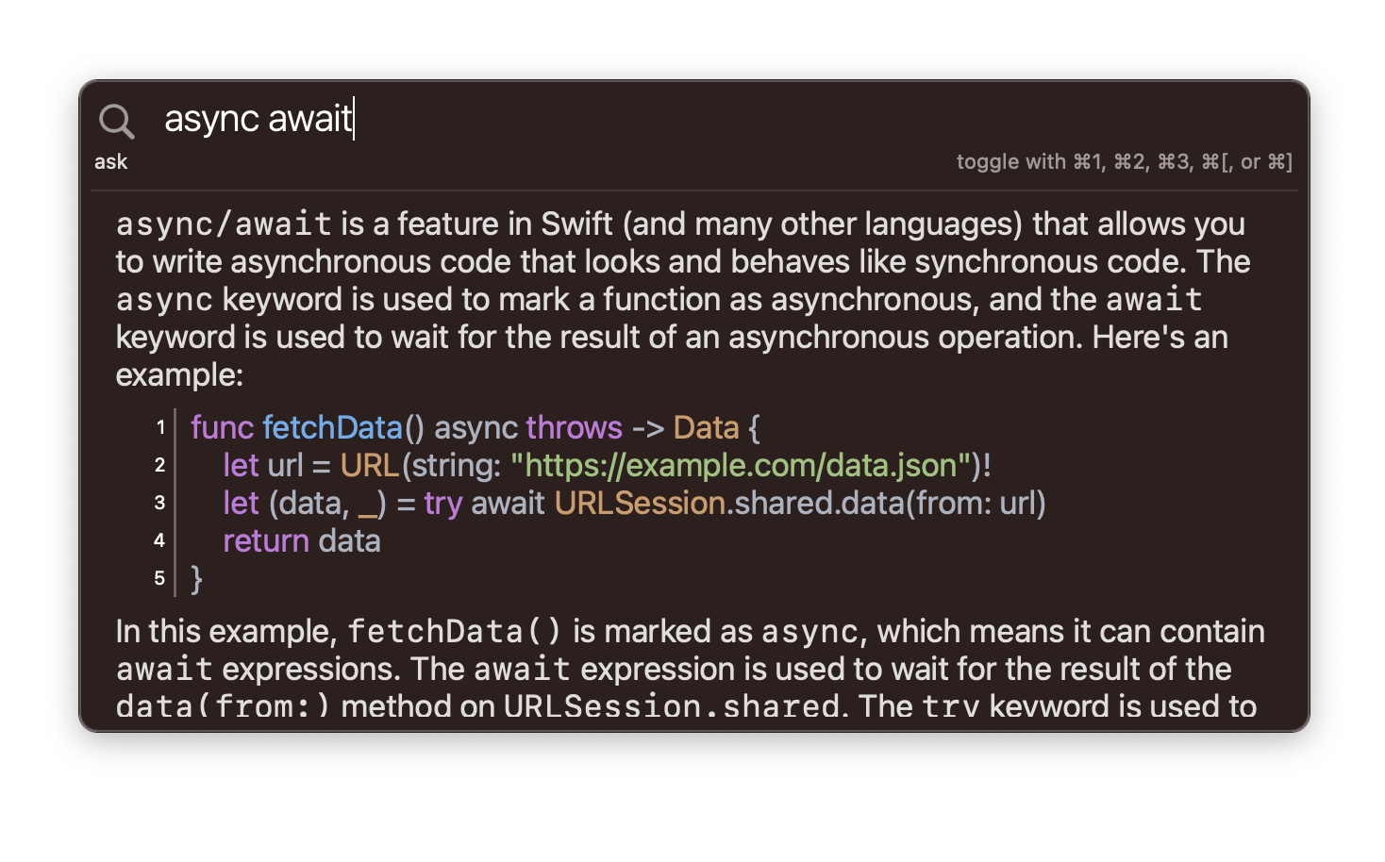This screenshot has width=1385, height=862.
Task: Click inline "fetchData()" in the explanation paragraph
Action: click(x=455, y=631)
